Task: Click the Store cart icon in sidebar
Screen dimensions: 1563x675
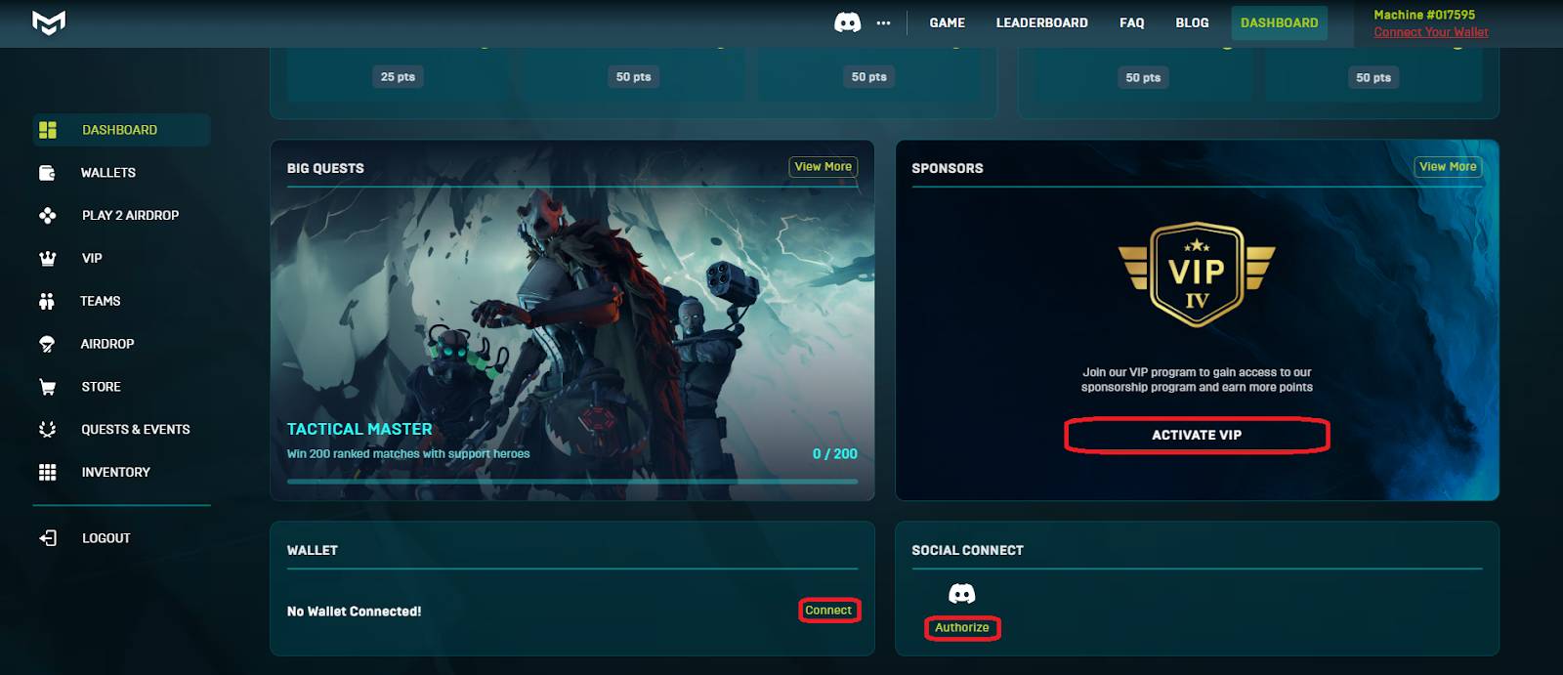Action: tap(47, 387)
